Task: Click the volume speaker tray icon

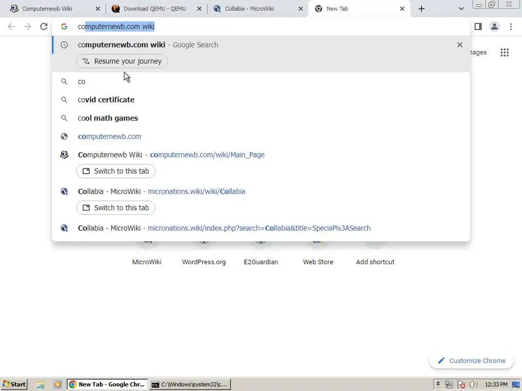Action: (x=473, y=385)
